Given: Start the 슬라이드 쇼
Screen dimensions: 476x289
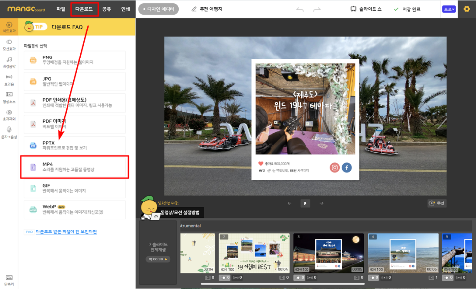Looking at the screenshot, I should [x=366, y=9].
